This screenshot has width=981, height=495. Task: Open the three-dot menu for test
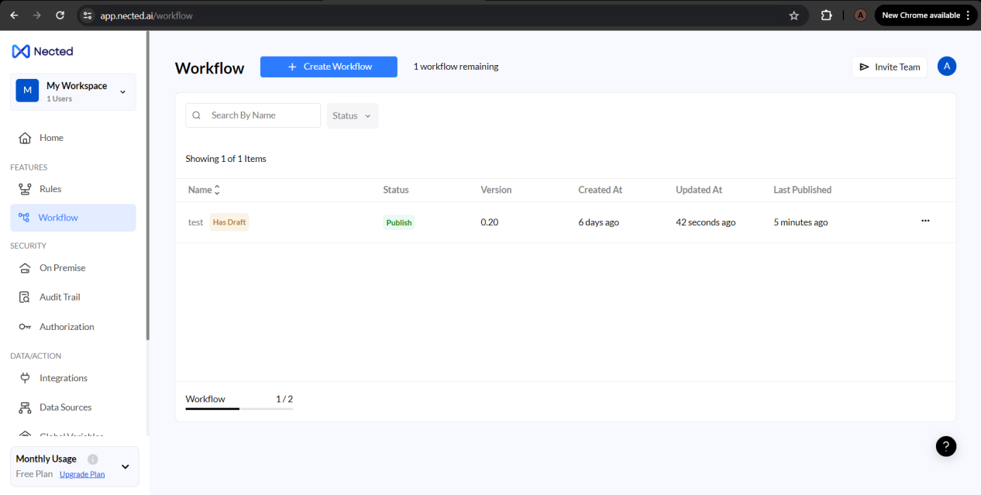[925, 221]
